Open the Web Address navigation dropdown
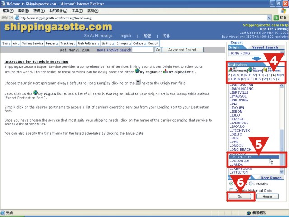 pos(89,43)
